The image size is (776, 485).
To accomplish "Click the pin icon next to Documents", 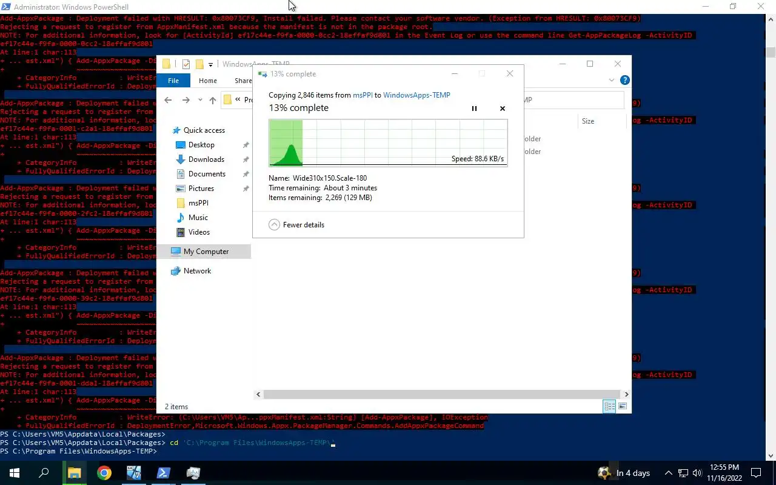I will click(246, 174).
